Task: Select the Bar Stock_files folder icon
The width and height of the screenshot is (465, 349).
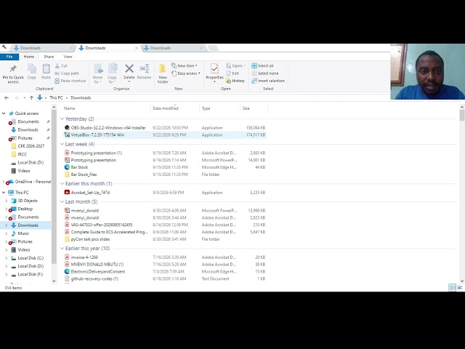Action: point(67,174)
